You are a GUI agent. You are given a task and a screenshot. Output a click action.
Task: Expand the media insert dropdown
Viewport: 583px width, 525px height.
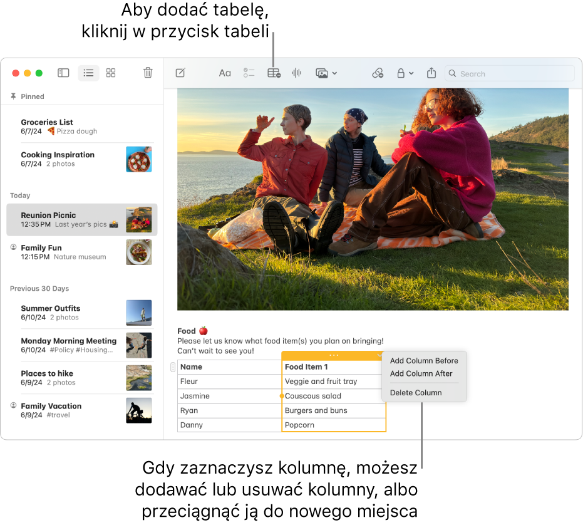click(x=327, y=73)
